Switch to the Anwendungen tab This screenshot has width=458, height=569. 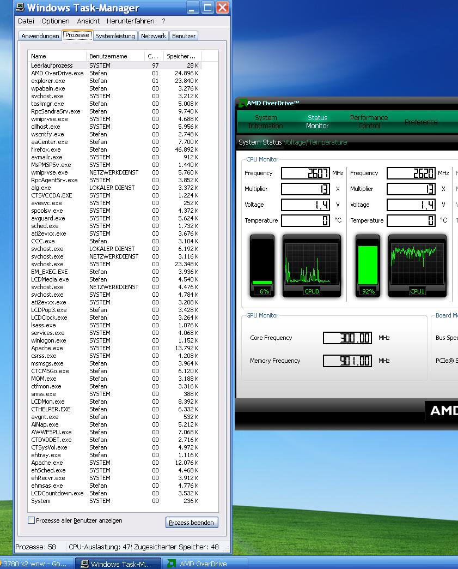tap(40, 36)
